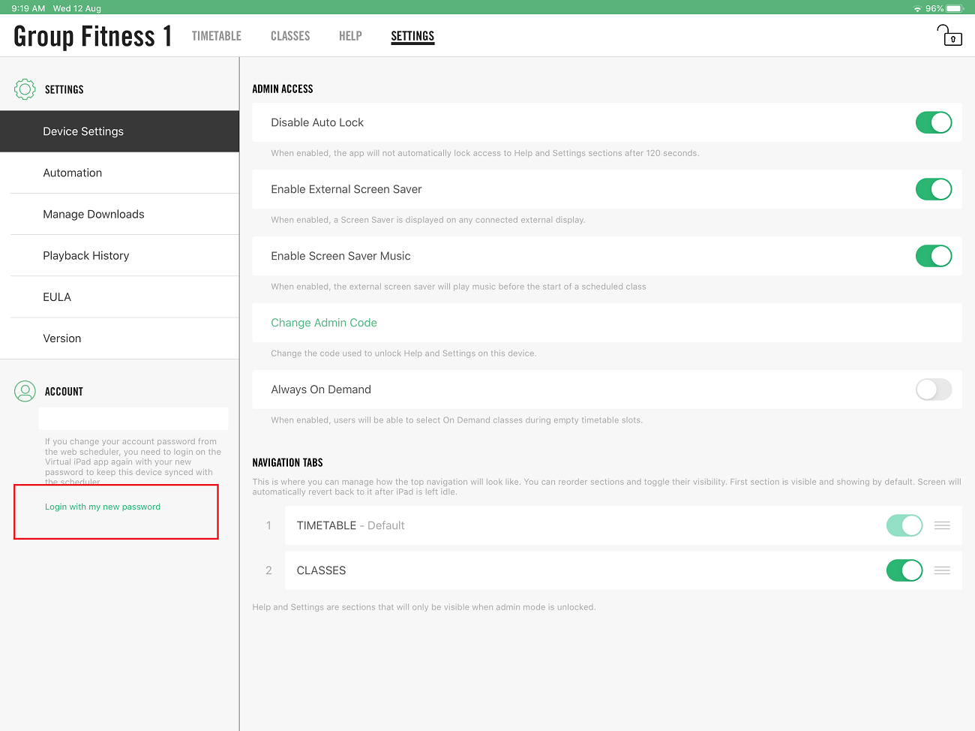The image size is (975, 731).
Task: Open the TIMETABLE tab
Action: (x=217, y=36)
